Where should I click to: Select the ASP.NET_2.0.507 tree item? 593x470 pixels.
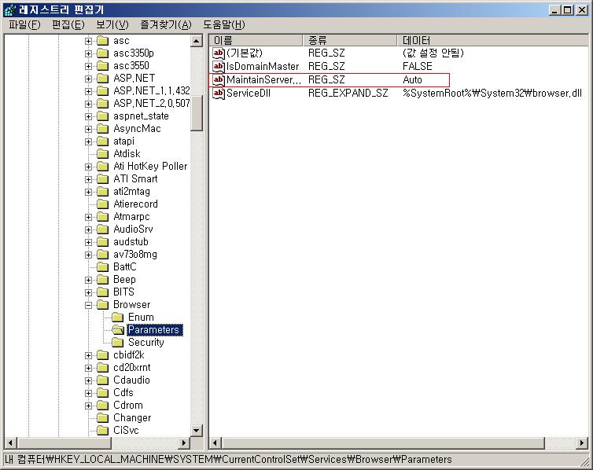click(x=152, y=104)
